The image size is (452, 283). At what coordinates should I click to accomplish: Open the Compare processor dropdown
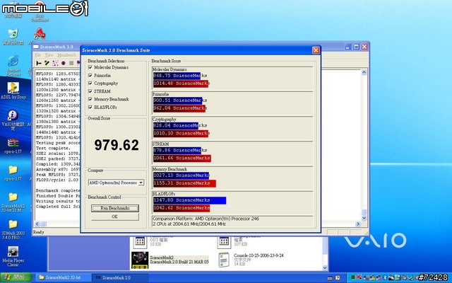pyautogui.click(x=141, y=183)
